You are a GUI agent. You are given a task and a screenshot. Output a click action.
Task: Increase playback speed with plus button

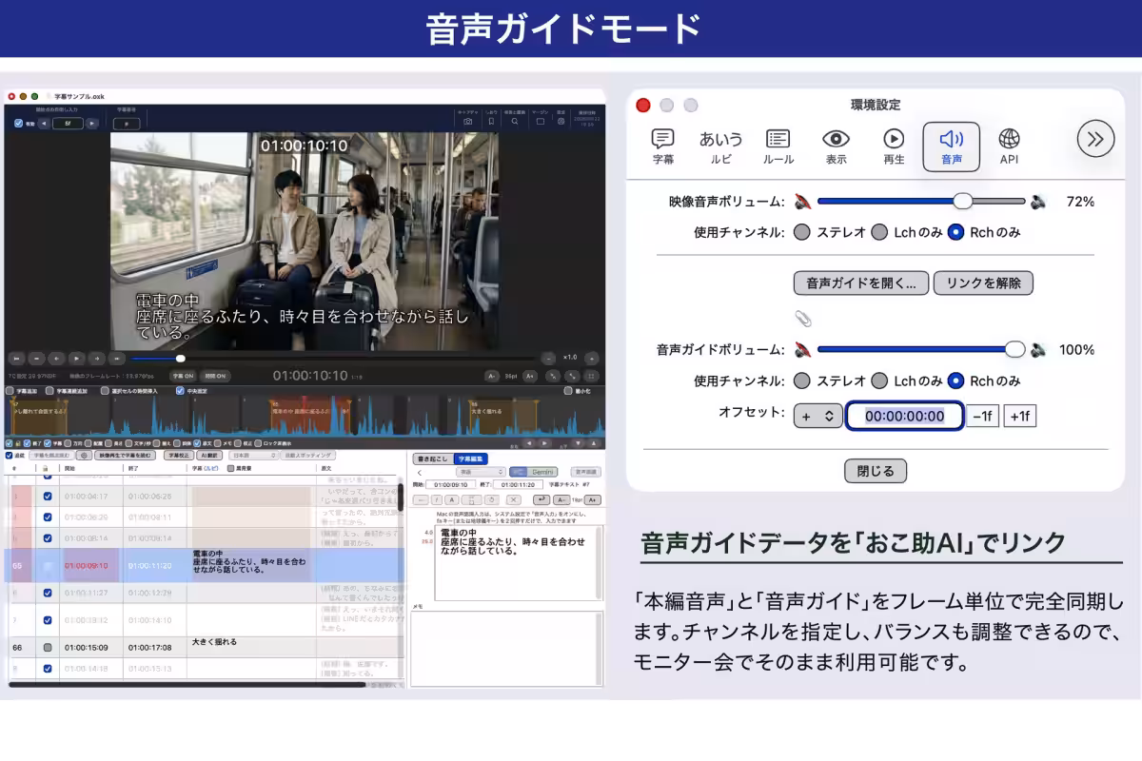pyautogui.click(x=592, y=359)
